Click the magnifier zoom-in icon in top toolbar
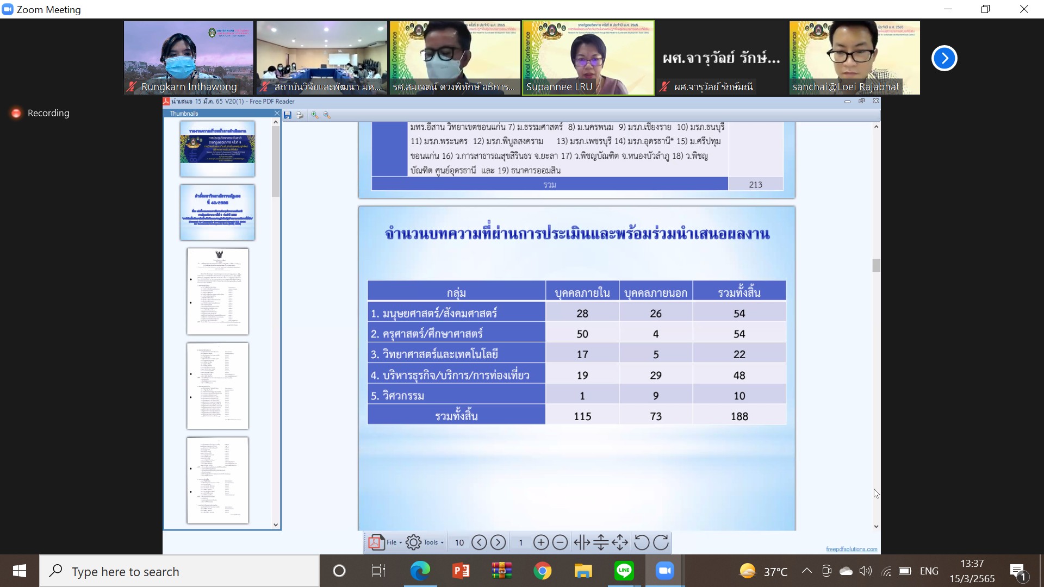The height and width of the screenshot is (587, 1044). click(314, 115)
